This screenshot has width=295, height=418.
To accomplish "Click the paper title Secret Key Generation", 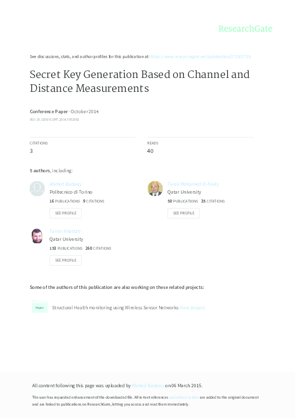I will click(139, 81).
